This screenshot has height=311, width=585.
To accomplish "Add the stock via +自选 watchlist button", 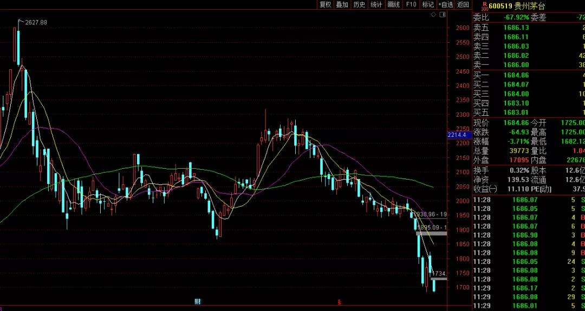I will pos(446,4).
